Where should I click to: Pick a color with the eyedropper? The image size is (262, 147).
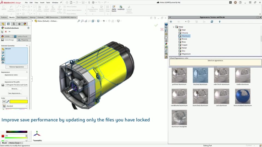[8, 102]
